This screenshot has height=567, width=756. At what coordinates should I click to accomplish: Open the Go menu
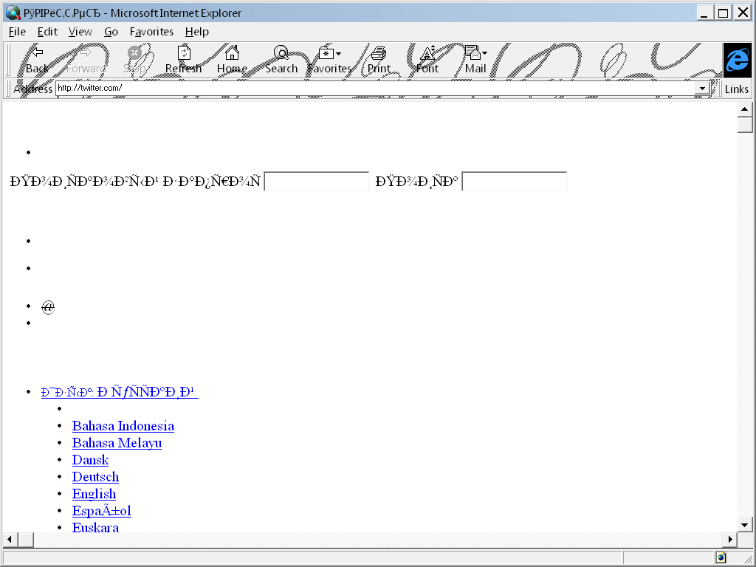[x=111, y=32]
